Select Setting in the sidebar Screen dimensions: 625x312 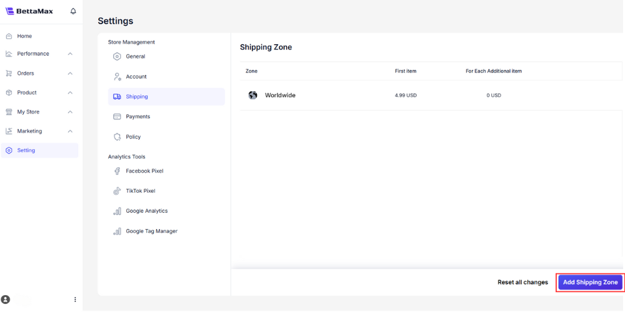39,150
